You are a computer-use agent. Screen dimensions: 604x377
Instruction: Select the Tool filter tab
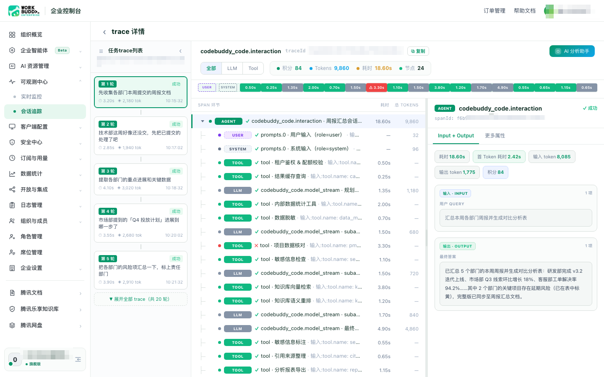point(253,68)
